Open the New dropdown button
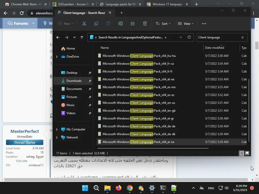The width and height of the screenshot is (259, 194). [x=66, y=23]
